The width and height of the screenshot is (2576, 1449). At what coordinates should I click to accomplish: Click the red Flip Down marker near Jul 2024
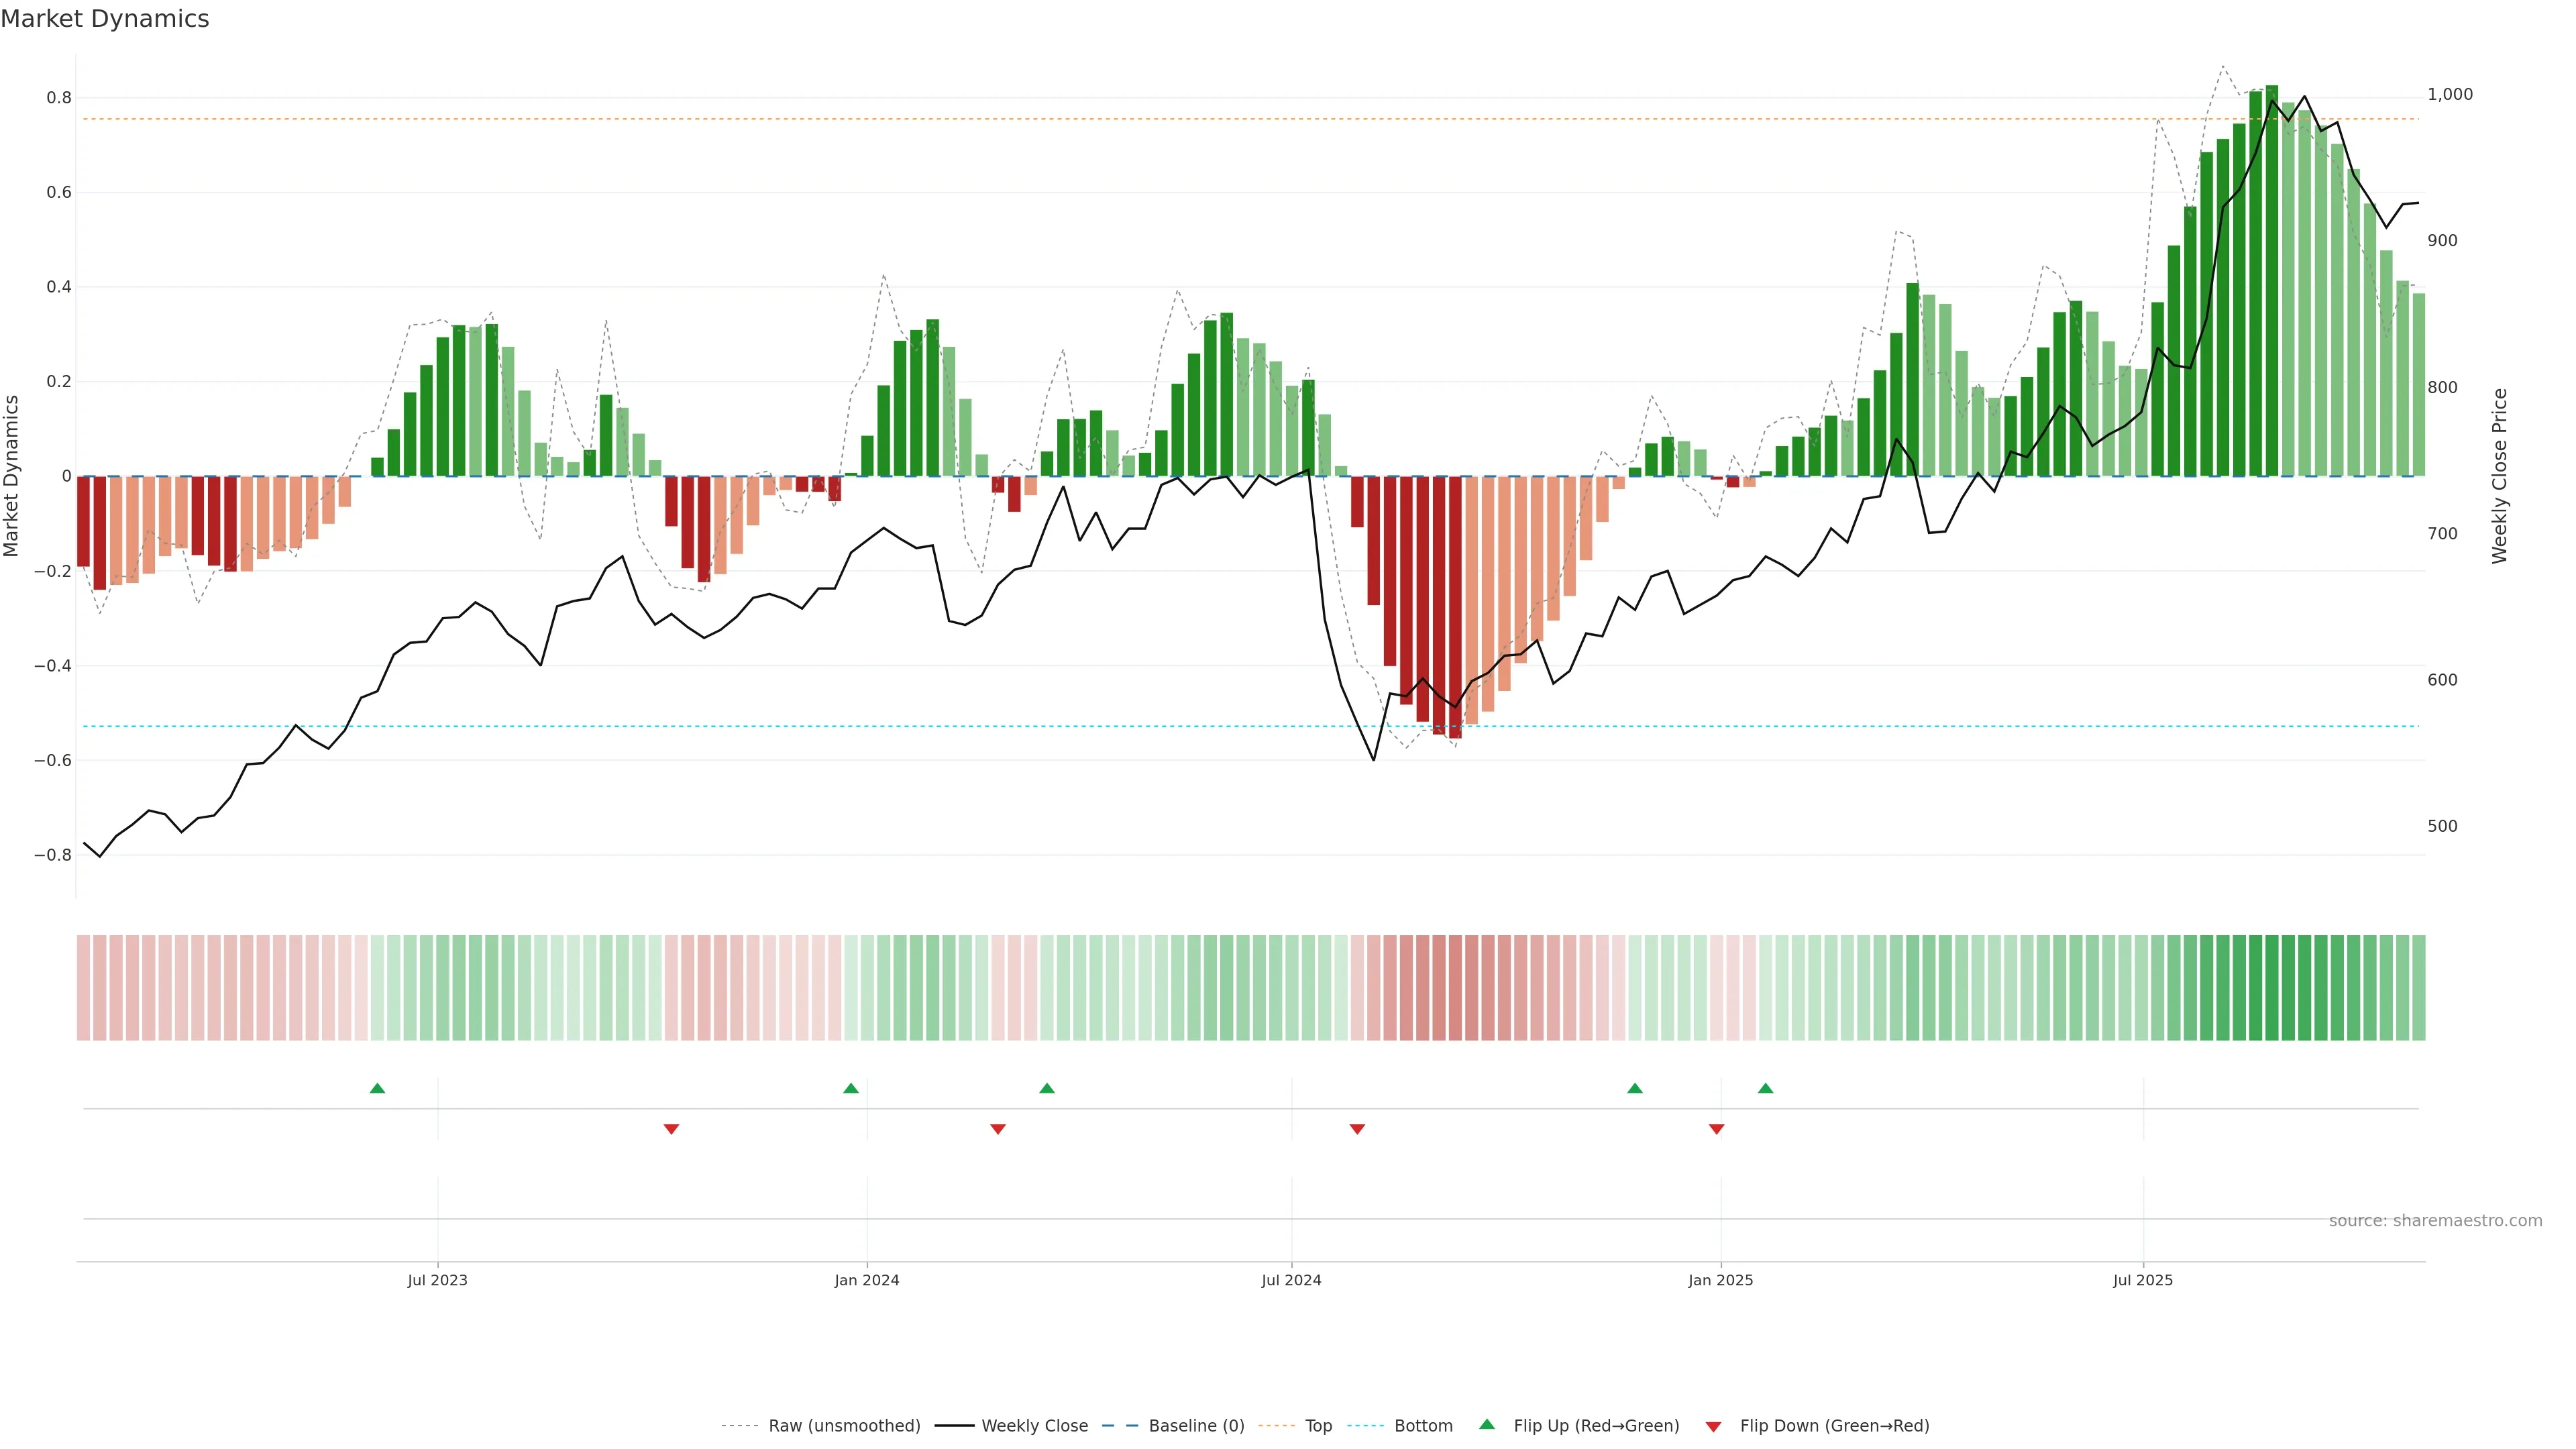[x=1357, y=1129]
